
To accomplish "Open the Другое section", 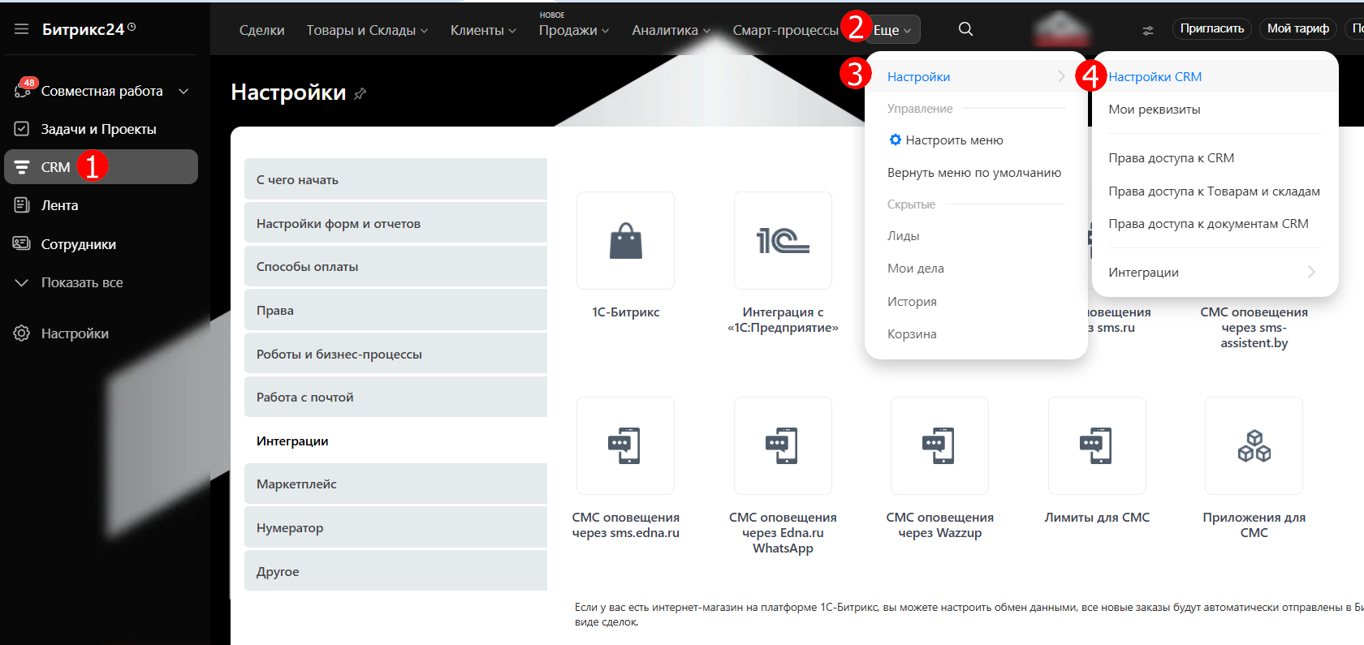I will point(395,571).
